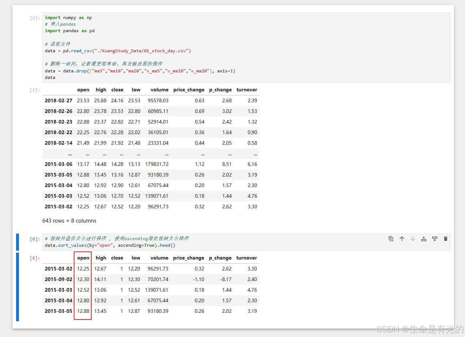
Task: Click the 'volume' header in the first output table
Action: tap(160, 90)
